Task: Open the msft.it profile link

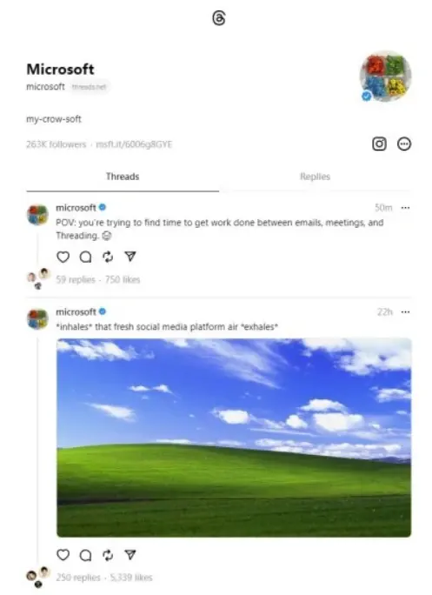Action: (x=134, y=144)
